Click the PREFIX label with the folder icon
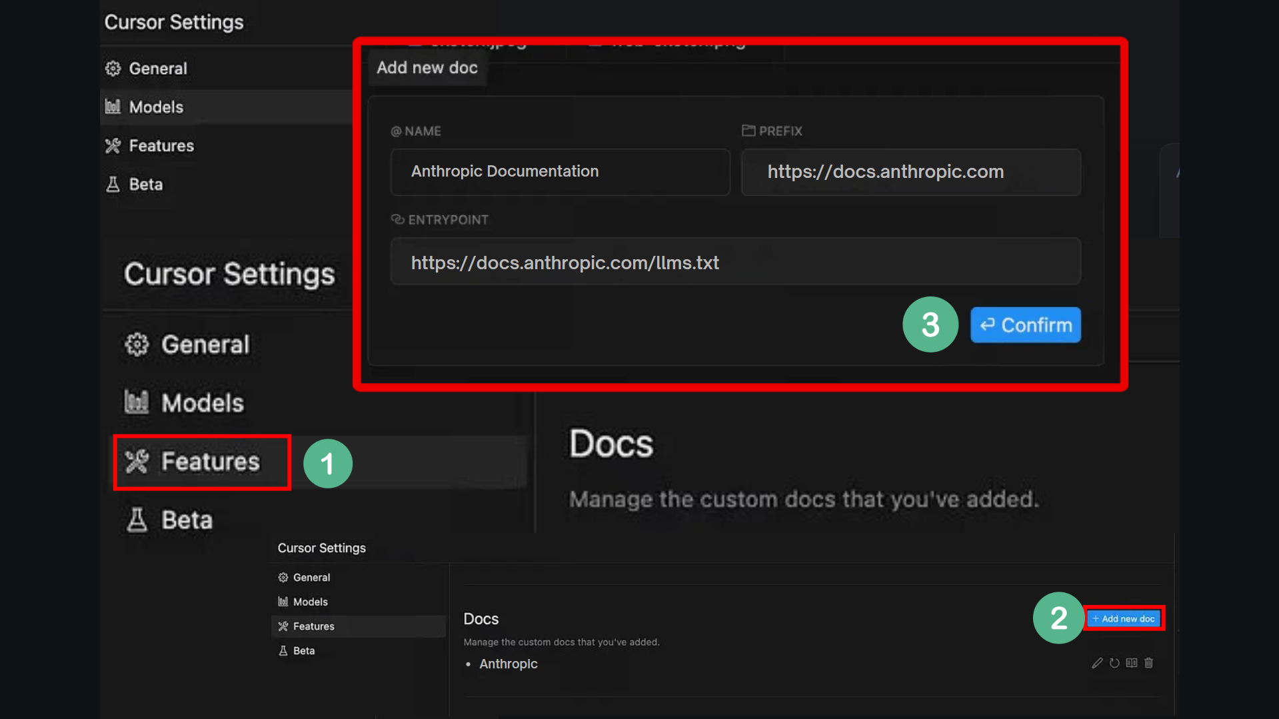The image size is (1279, 719). pos(772,131)
